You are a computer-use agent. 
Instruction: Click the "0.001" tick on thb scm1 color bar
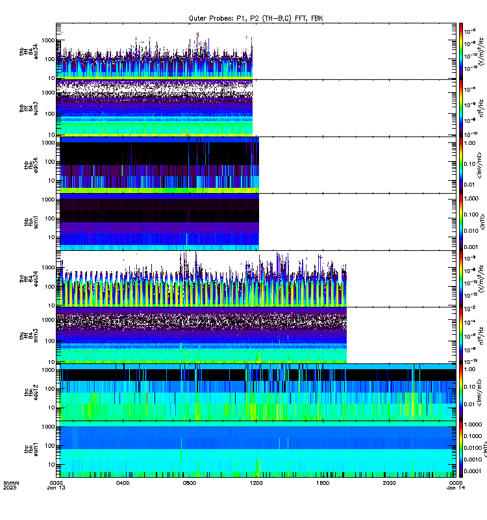click(x=471, y=247)
